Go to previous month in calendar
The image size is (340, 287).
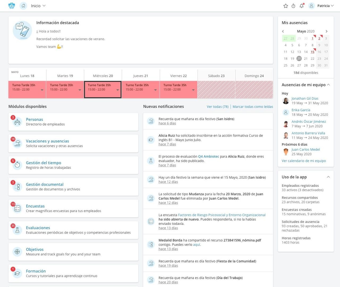[x=283, y=31]
